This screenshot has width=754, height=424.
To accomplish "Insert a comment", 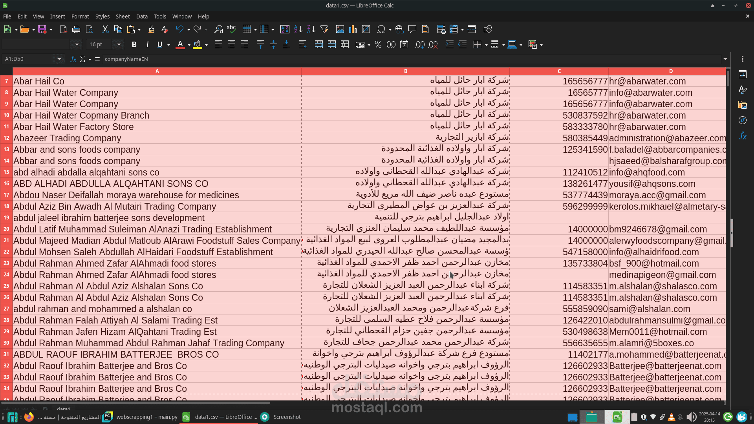I will click(412, 29).
